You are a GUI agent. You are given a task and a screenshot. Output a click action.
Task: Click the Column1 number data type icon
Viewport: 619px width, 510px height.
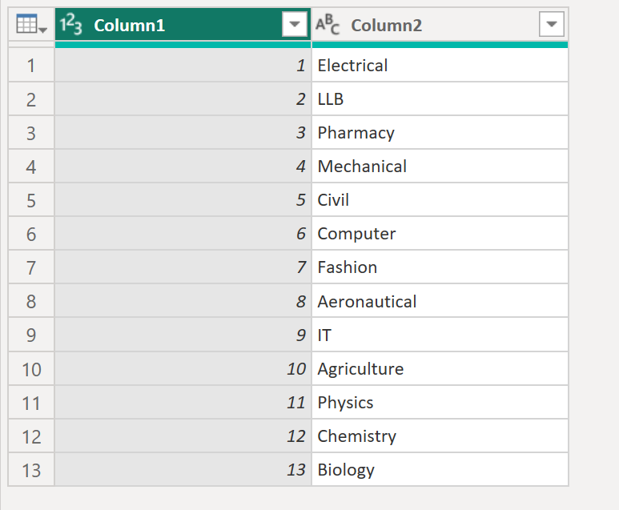click(71, 26)
